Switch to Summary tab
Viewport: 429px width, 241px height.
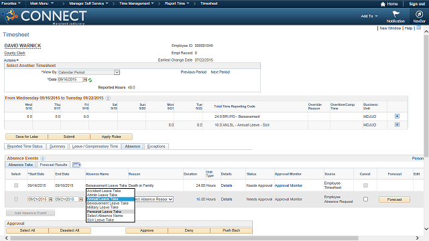[x=57, y=147]
